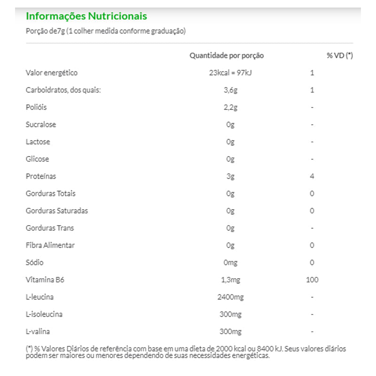The image size is (376, 376).
Task: Click the Lactose row label
Action: [38, 142]
